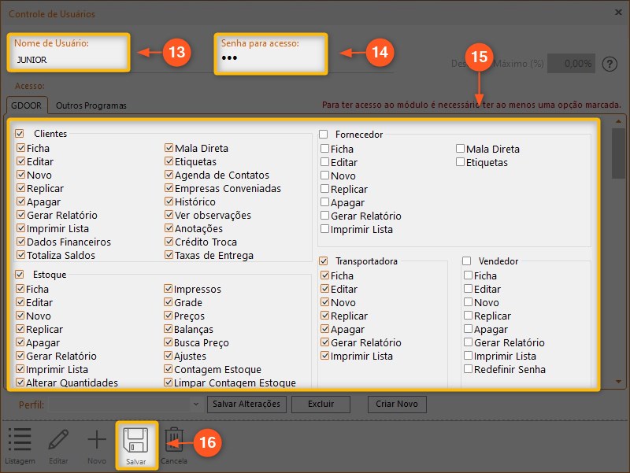Uncheck the Clientes group checkbox

tap(20, 135)
